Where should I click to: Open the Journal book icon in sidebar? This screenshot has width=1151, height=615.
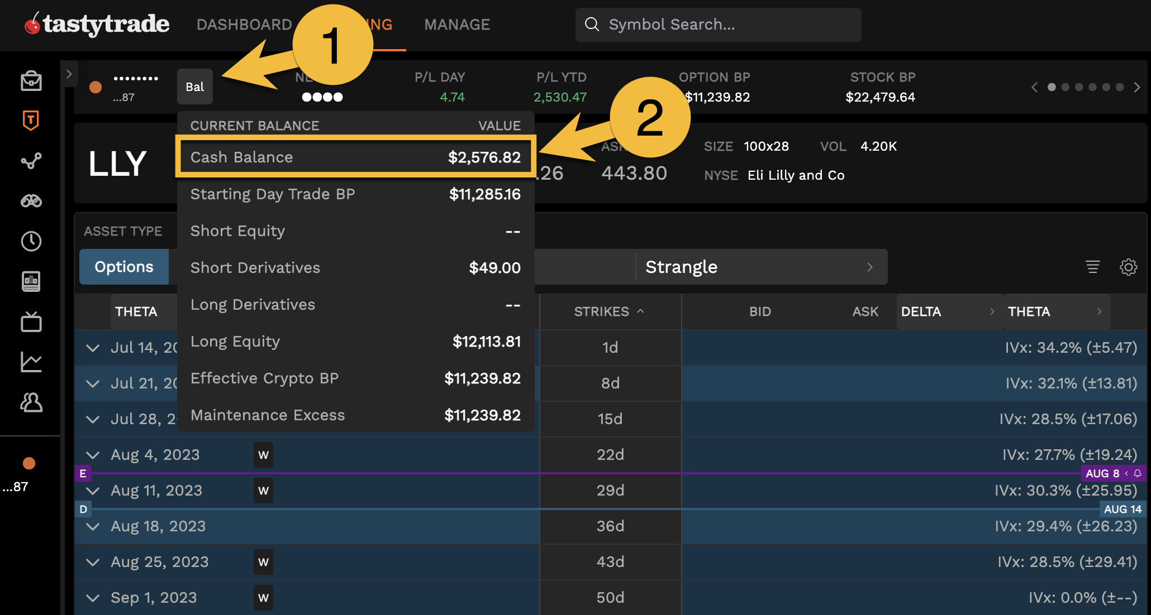point(31,282)
